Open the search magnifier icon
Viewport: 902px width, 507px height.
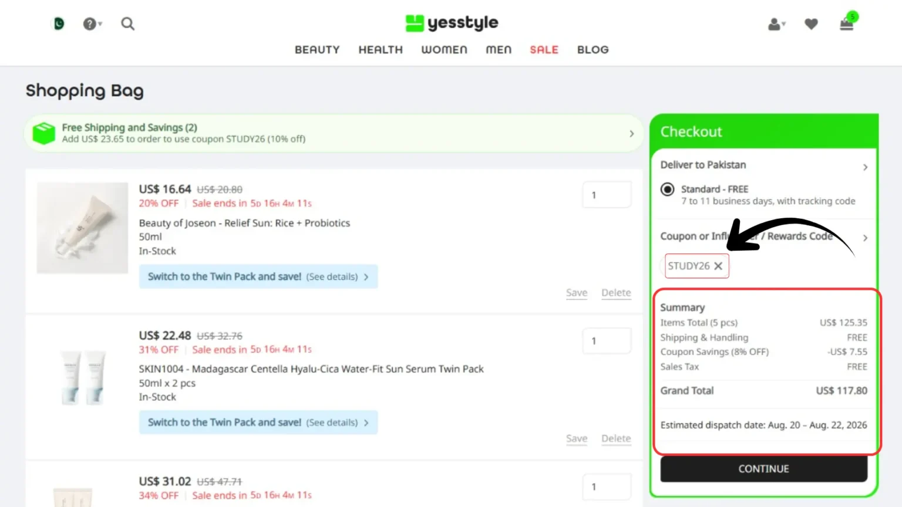tap(127, 24)
